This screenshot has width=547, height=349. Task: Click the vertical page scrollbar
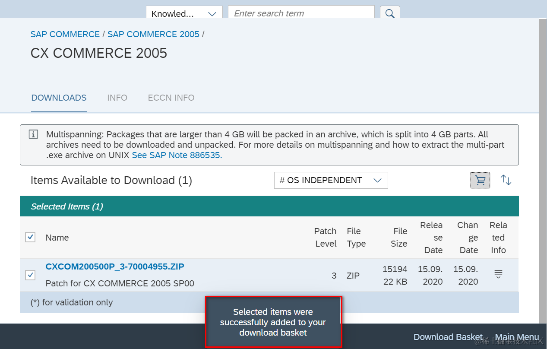[543, 171]
